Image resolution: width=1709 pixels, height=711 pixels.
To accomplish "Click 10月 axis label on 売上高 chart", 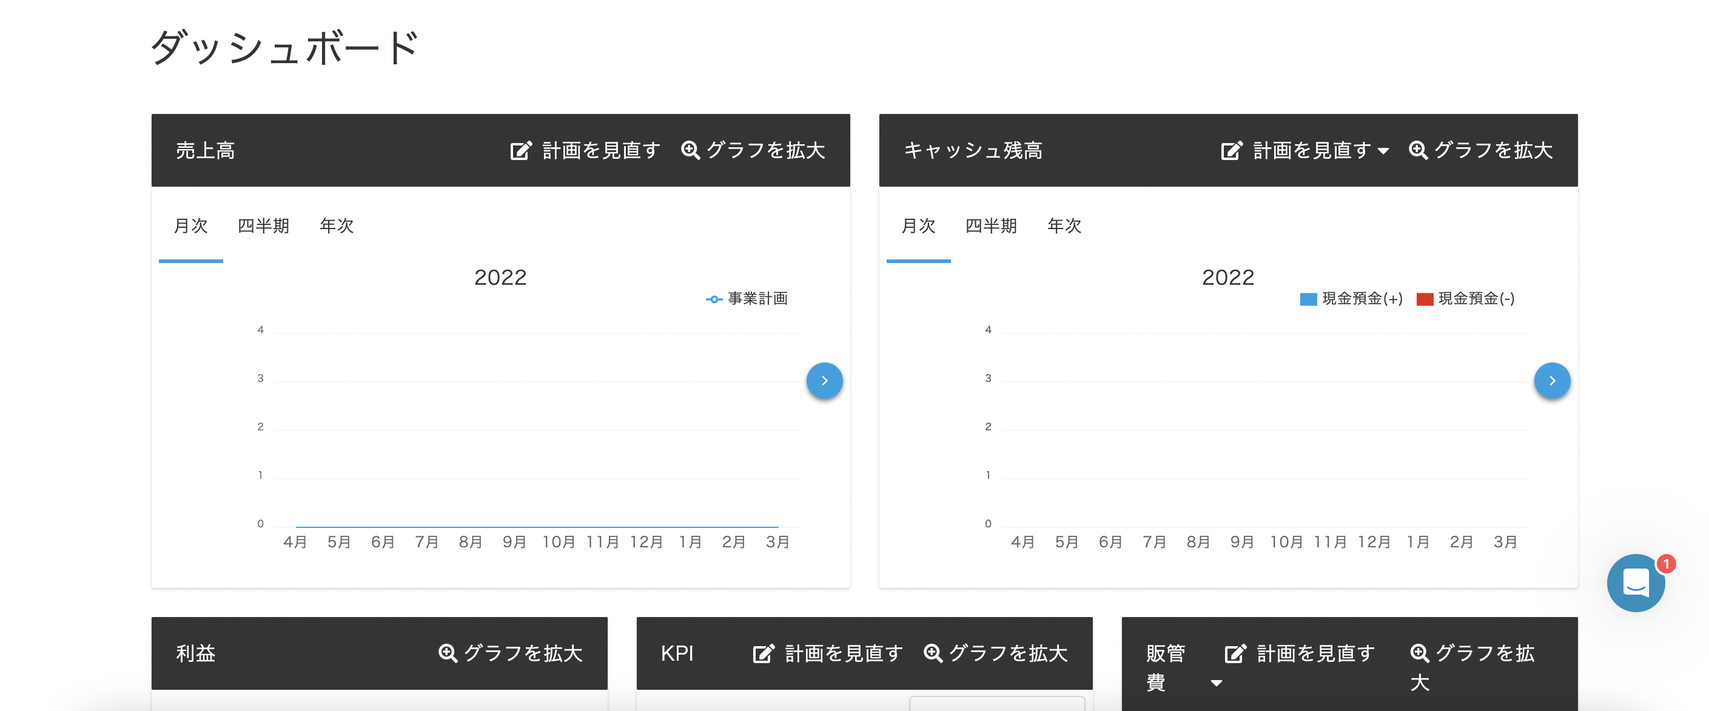I will 559,542.
